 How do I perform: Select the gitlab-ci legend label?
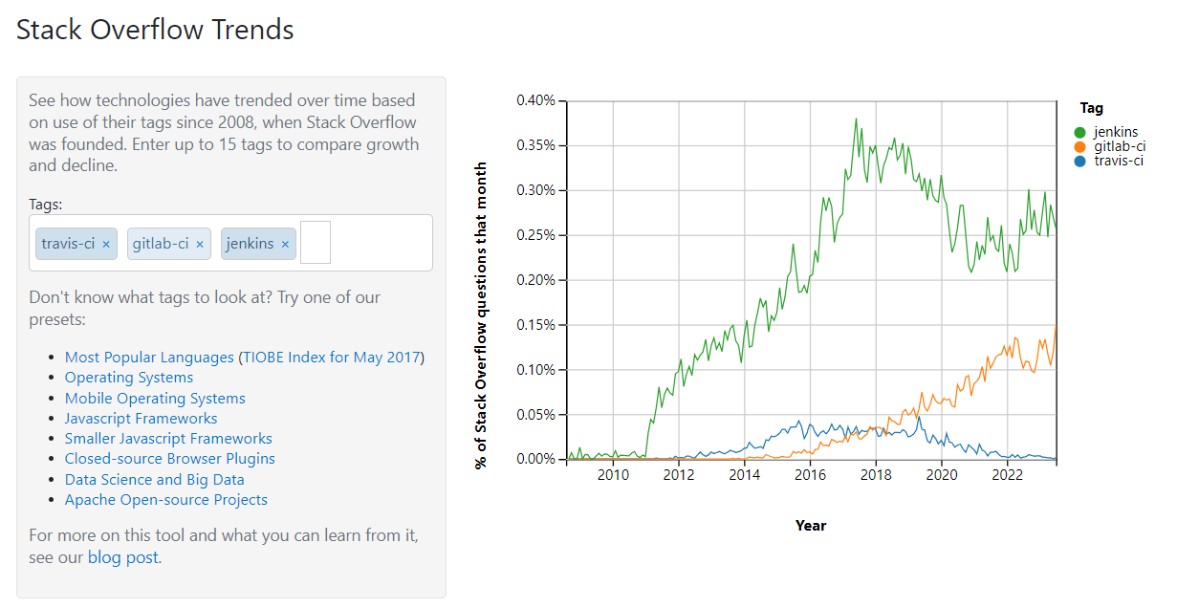coord(1120,146)
